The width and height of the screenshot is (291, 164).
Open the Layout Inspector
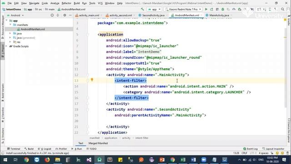coord(273,149)
